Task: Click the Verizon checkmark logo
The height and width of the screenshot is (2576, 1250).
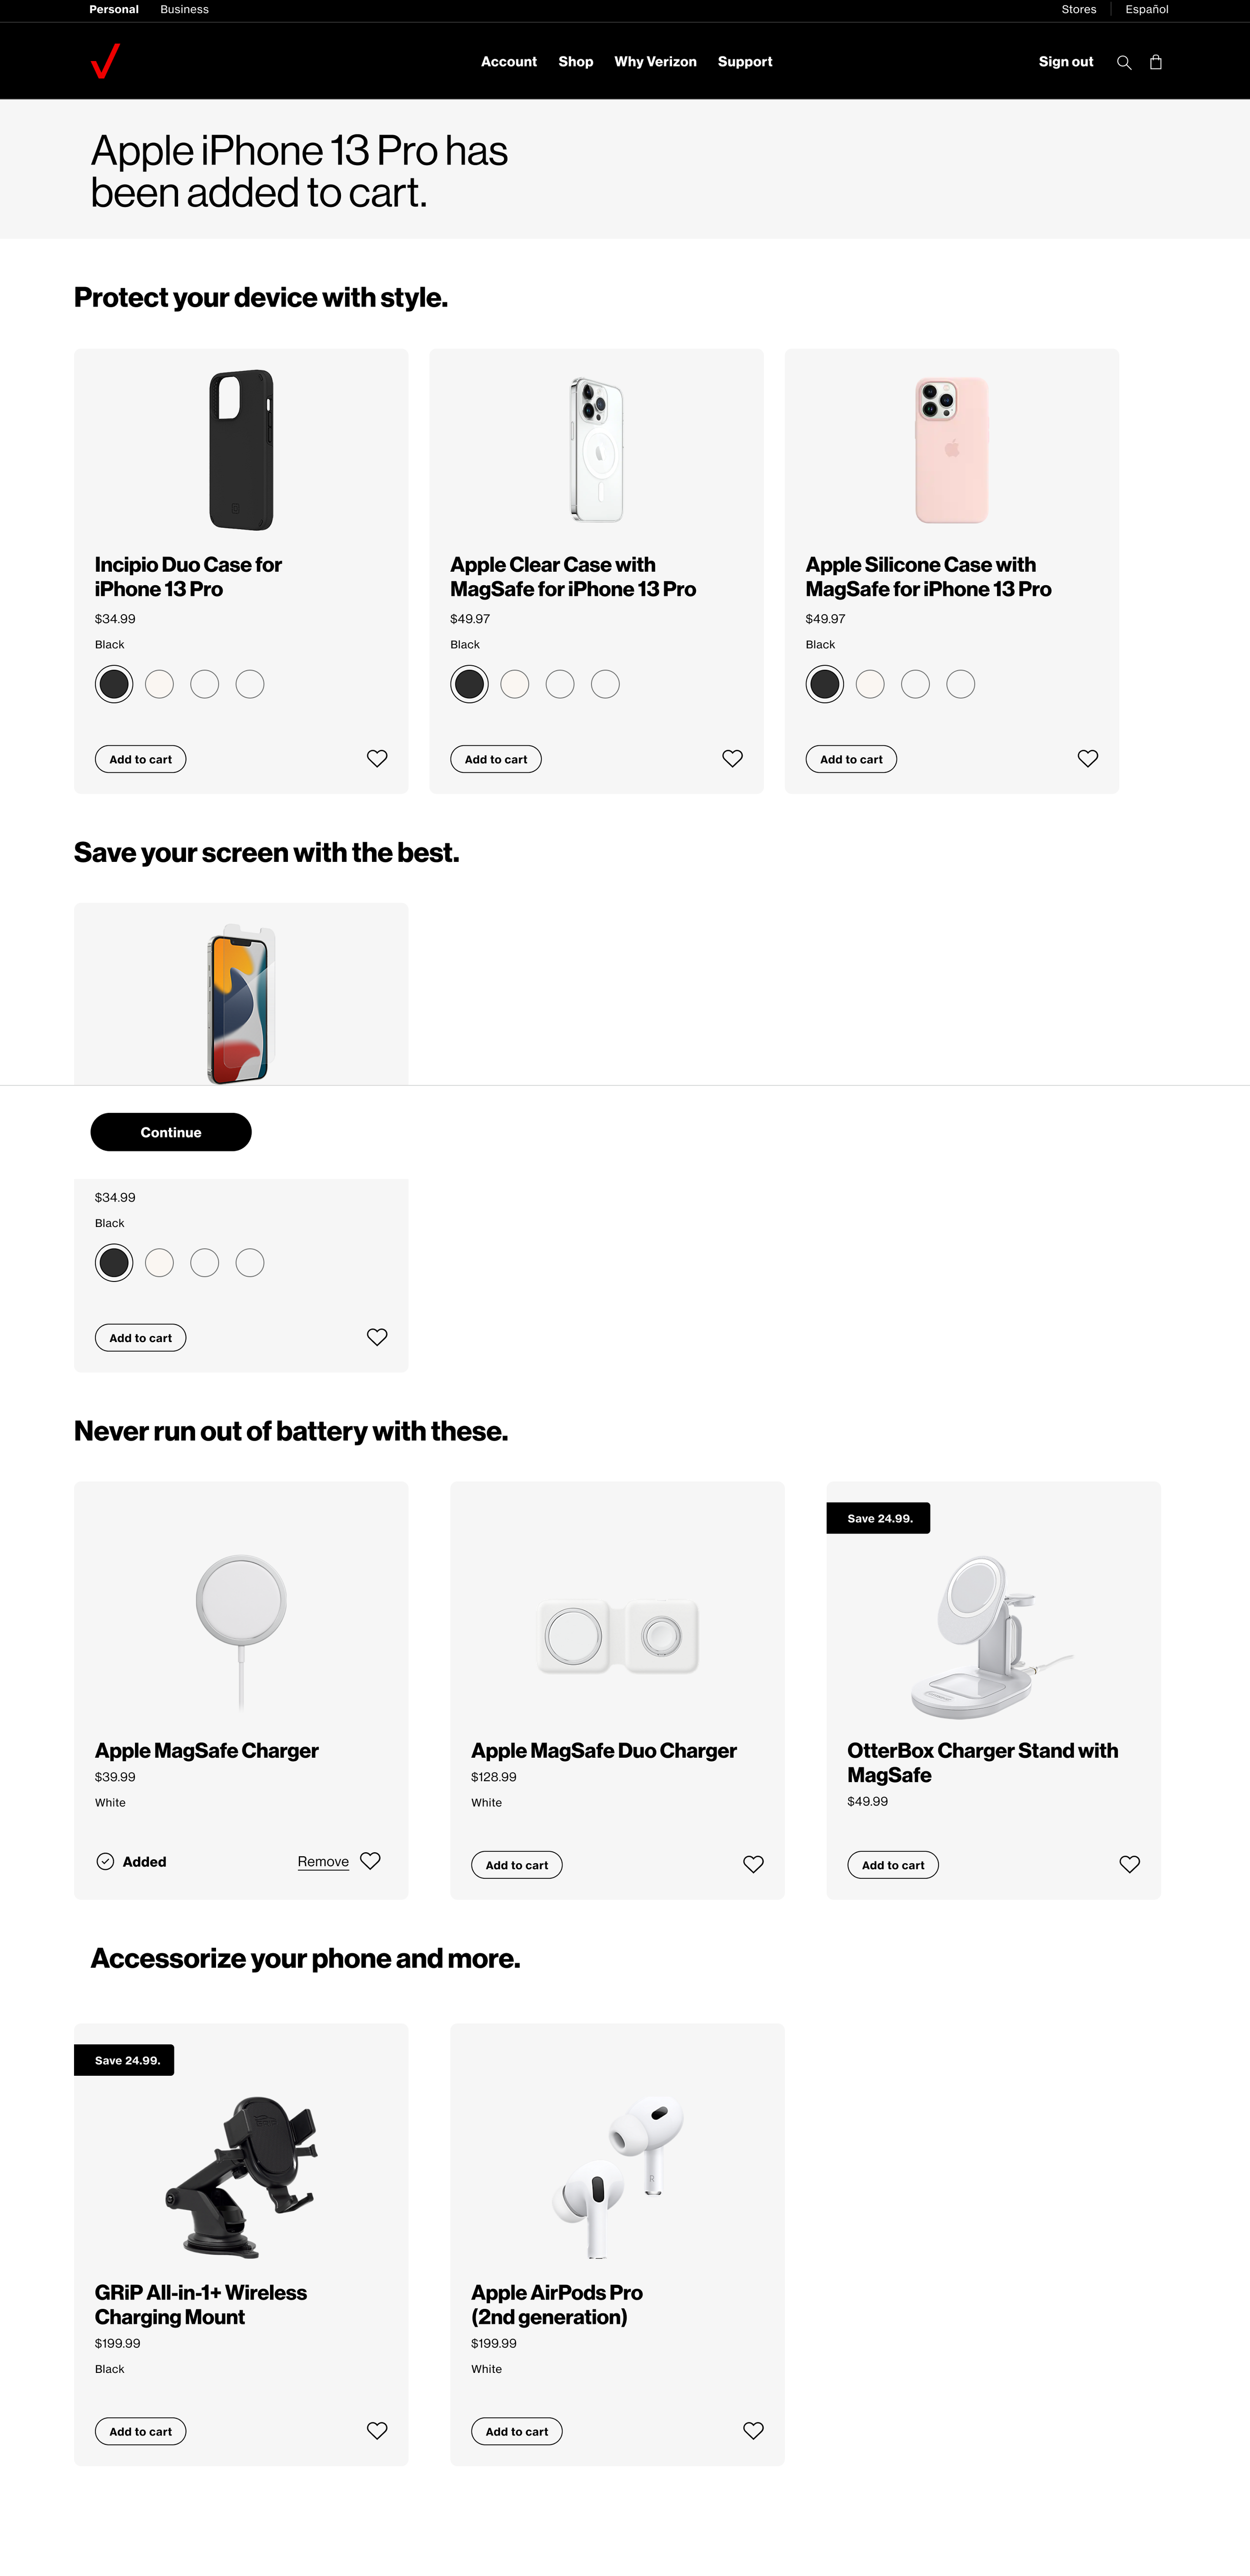Action: (105, 61)
